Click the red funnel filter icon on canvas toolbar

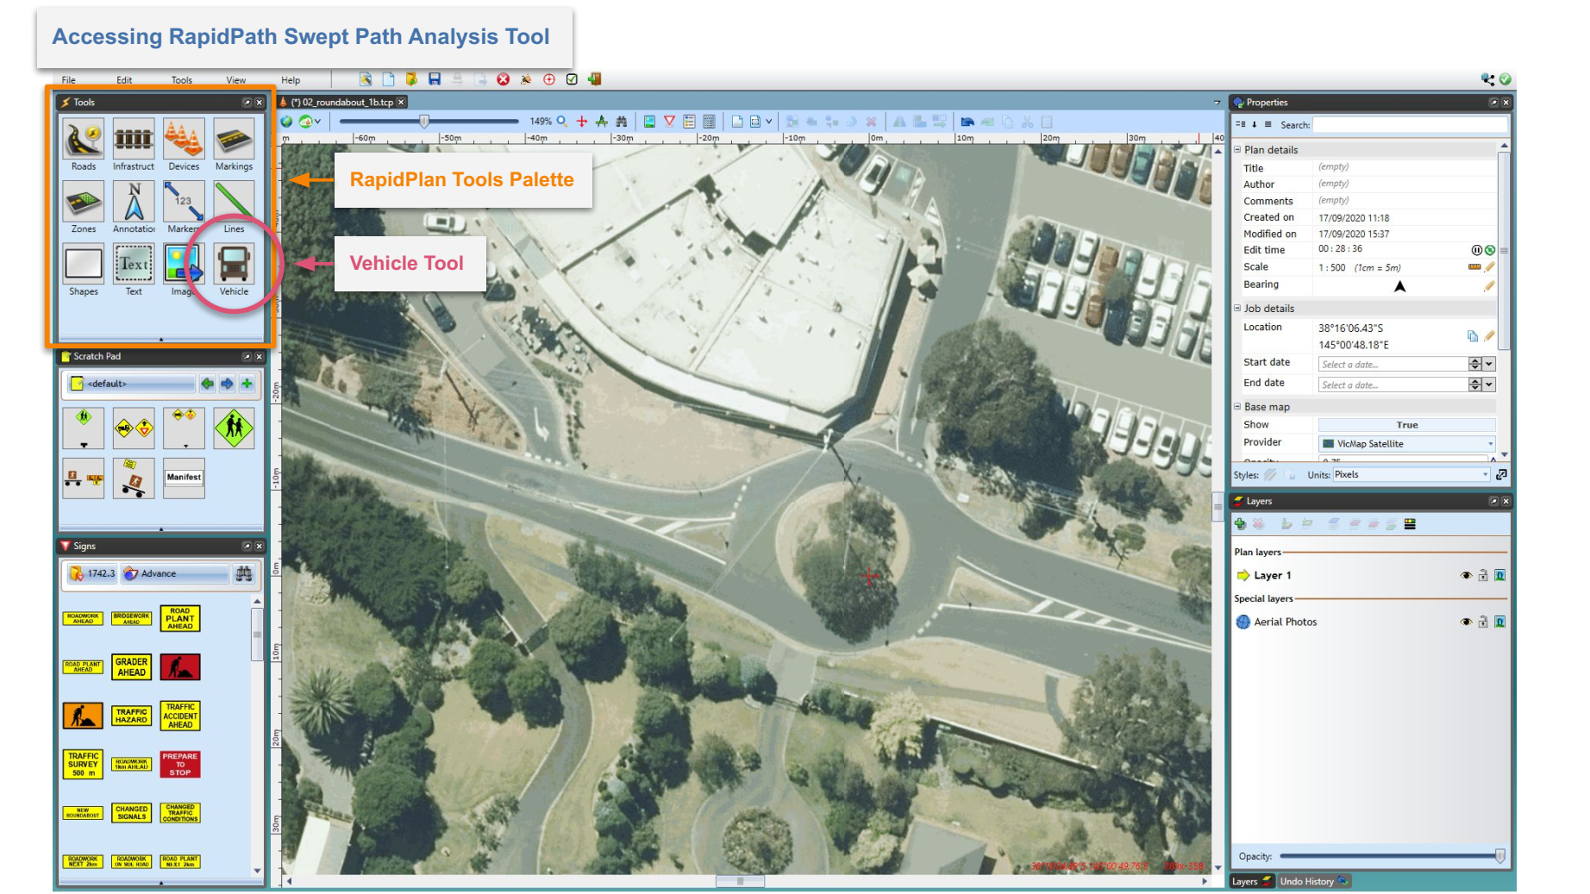(x=669, y=122)
